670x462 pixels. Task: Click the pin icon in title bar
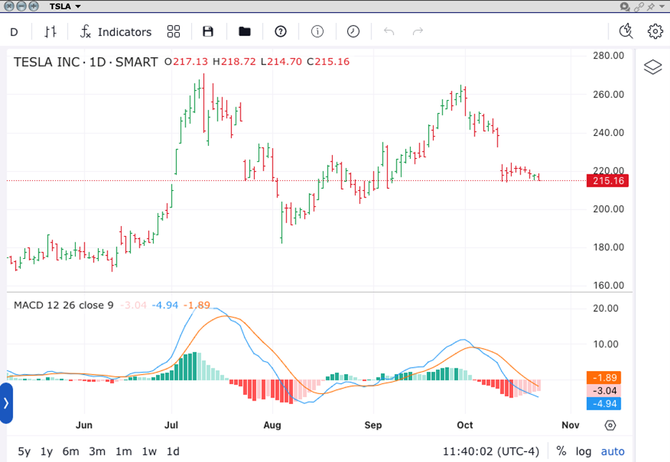click(651, 6)
